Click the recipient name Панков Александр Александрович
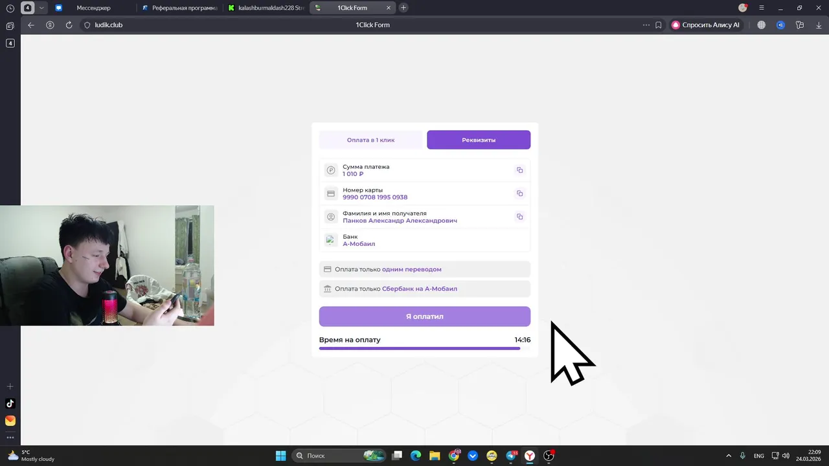The image size is (829, 466). coord(400,221)
